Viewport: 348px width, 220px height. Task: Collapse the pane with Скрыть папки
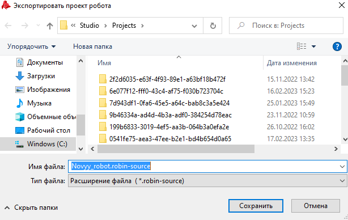(31, 208)
